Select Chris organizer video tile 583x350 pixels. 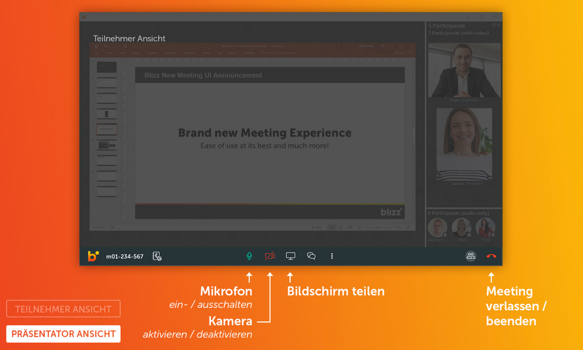coord(465,70)
